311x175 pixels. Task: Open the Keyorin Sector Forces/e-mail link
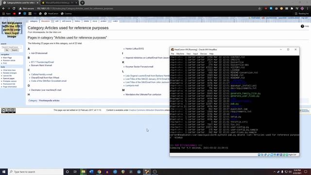[139, 67]
